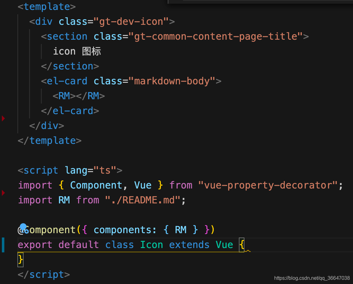
Task: Click "export default" keywords
Action: 58,245
